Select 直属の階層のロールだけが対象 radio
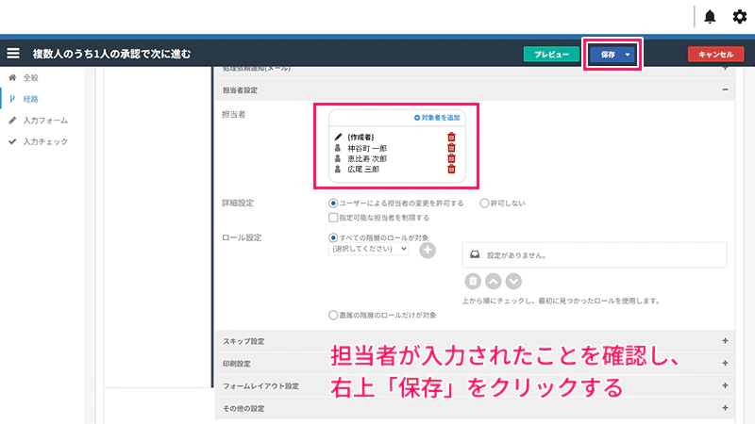The height and width of the screenshot is (424, 755). 333,316
